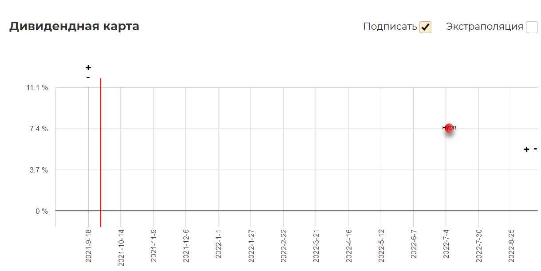
Task: Click the Экстраполяция label text
Action: [485, 27]
